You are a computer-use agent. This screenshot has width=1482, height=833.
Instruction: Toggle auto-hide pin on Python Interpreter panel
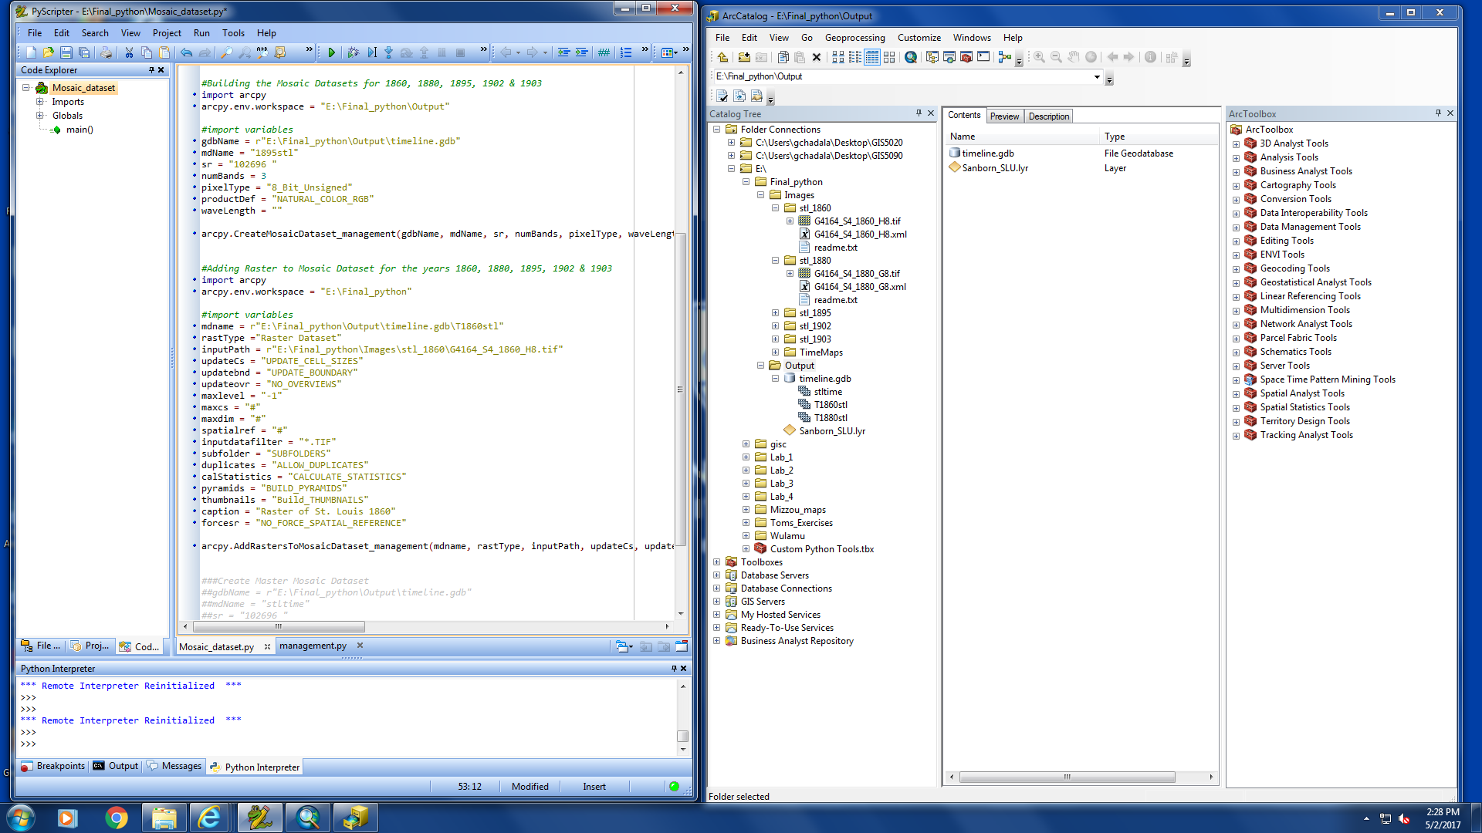(x=674, y=669)
